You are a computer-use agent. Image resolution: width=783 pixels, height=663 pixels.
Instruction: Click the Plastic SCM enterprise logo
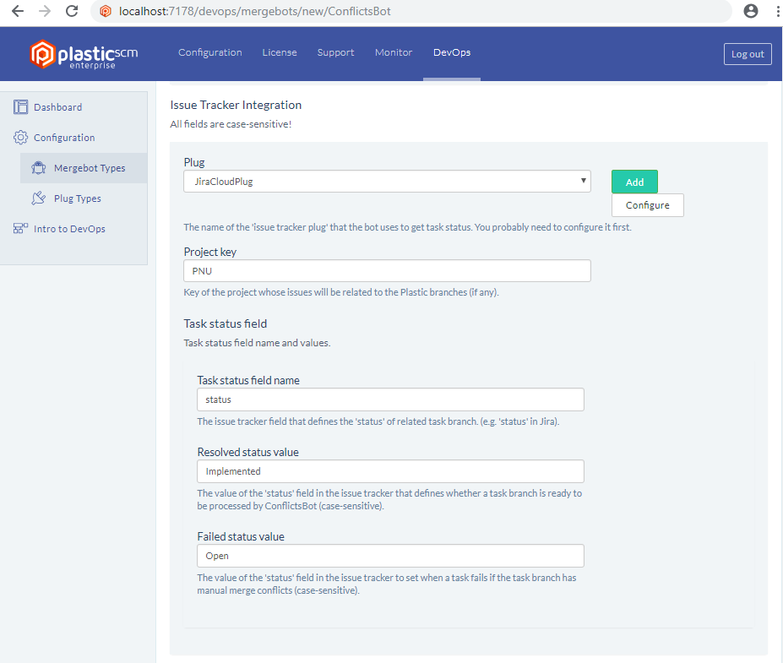[x=84, y=54]
